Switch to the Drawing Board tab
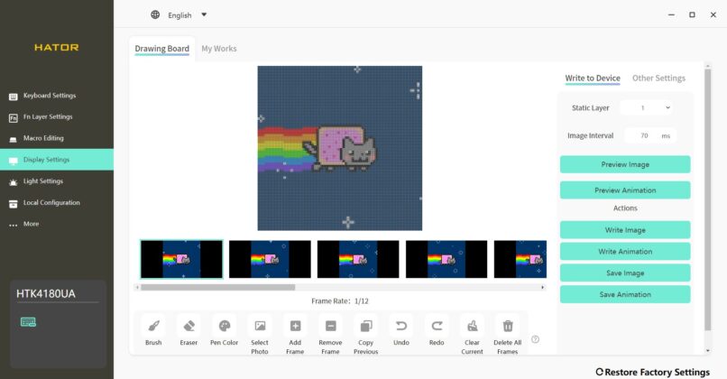This screenshot has height=379, width=727. coord(161,49)
